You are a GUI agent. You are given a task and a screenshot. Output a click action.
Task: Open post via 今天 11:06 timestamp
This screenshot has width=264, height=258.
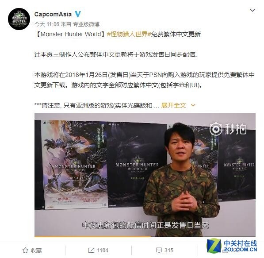point(47,24)
